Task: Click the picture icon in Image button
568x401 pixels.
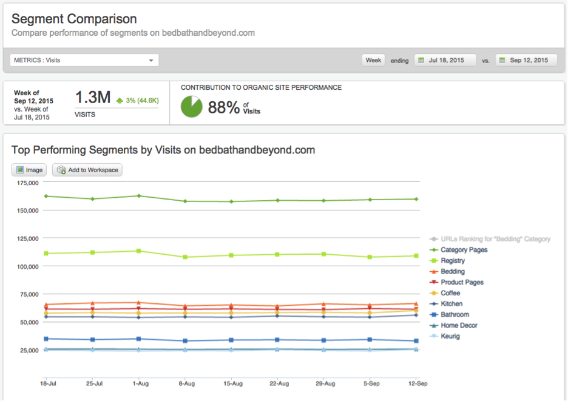Action: click(20, 170)
